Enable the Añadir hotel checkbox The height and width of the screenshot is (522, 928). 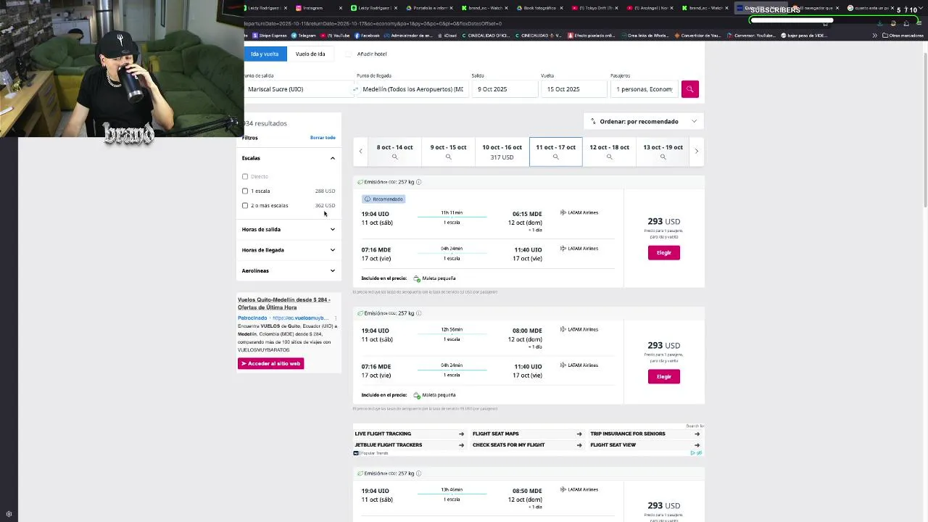349,54
